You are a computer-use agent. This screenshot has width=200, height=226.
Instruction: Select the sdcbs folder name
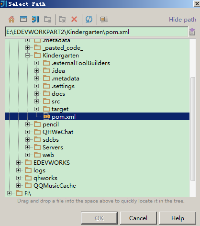[x=51, y=140]
